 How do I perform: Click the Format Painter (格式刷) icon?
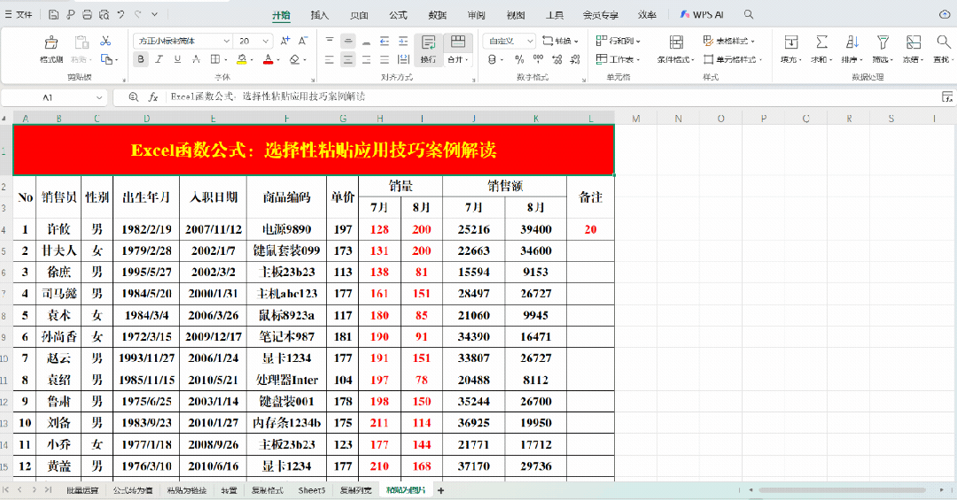point(51,42)
